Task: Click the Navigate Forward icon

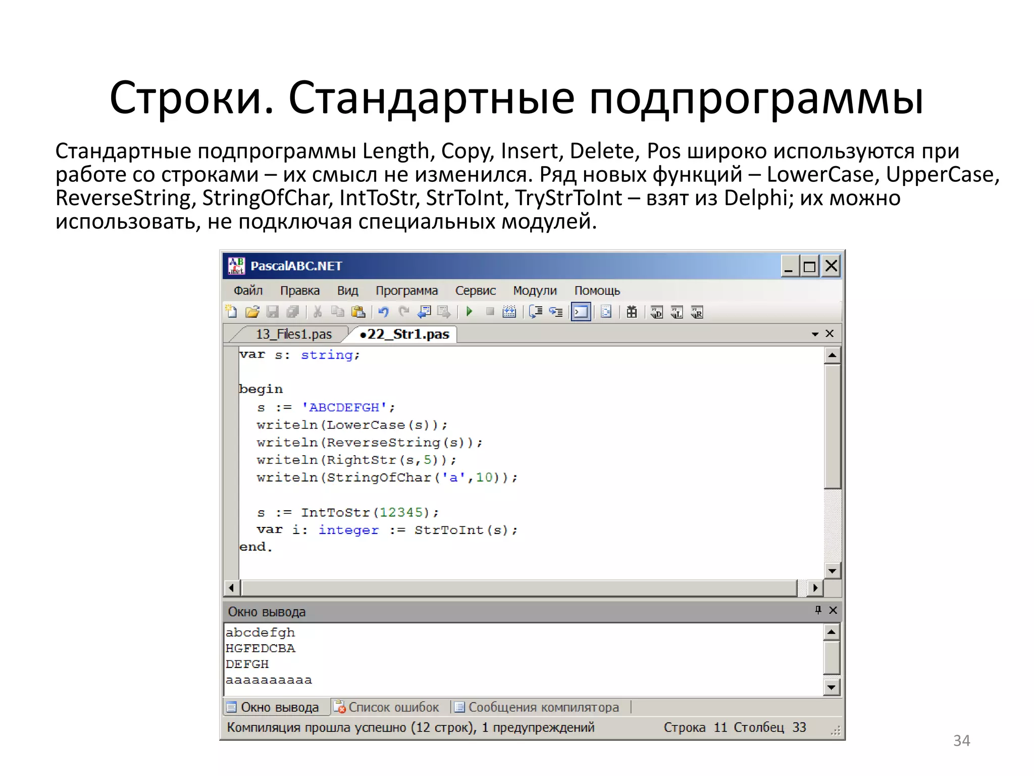Action: pos(444,312)
